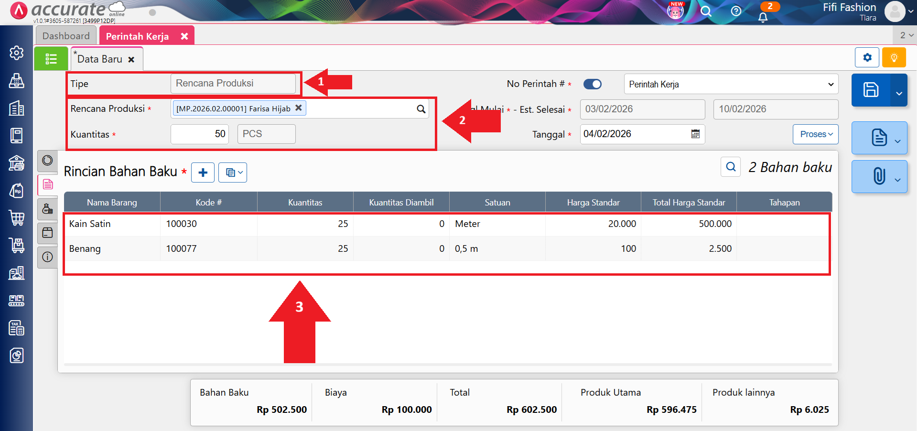
Task: Click the search magnifier in top bar
Action: tap(706, 11)
